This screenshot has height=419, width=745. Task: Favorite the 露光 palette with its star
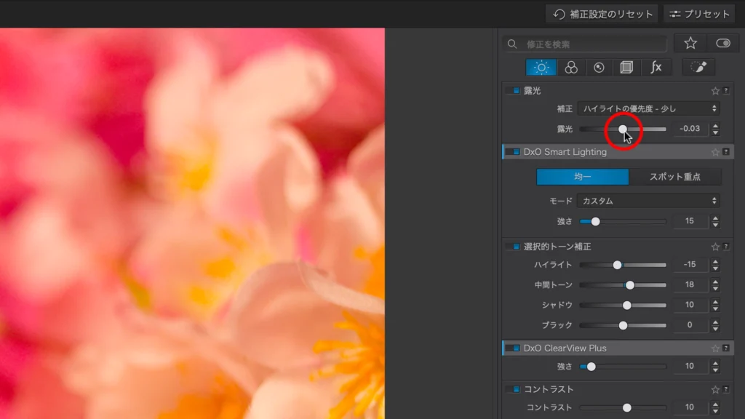pos(714,91)
